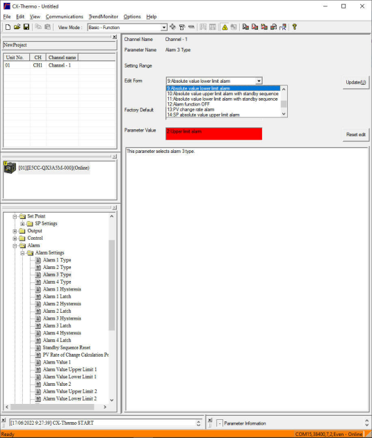Screen dimensions: 372x438
Task: Open the View Mode dropdown
Action: click(164, 27)
